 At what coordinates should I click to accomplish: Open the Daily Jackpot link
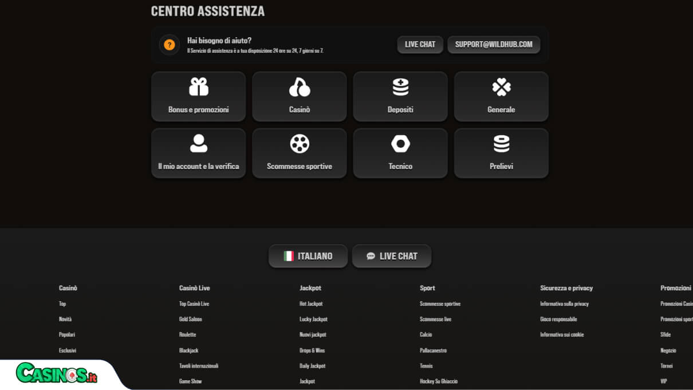pos(312,365)
